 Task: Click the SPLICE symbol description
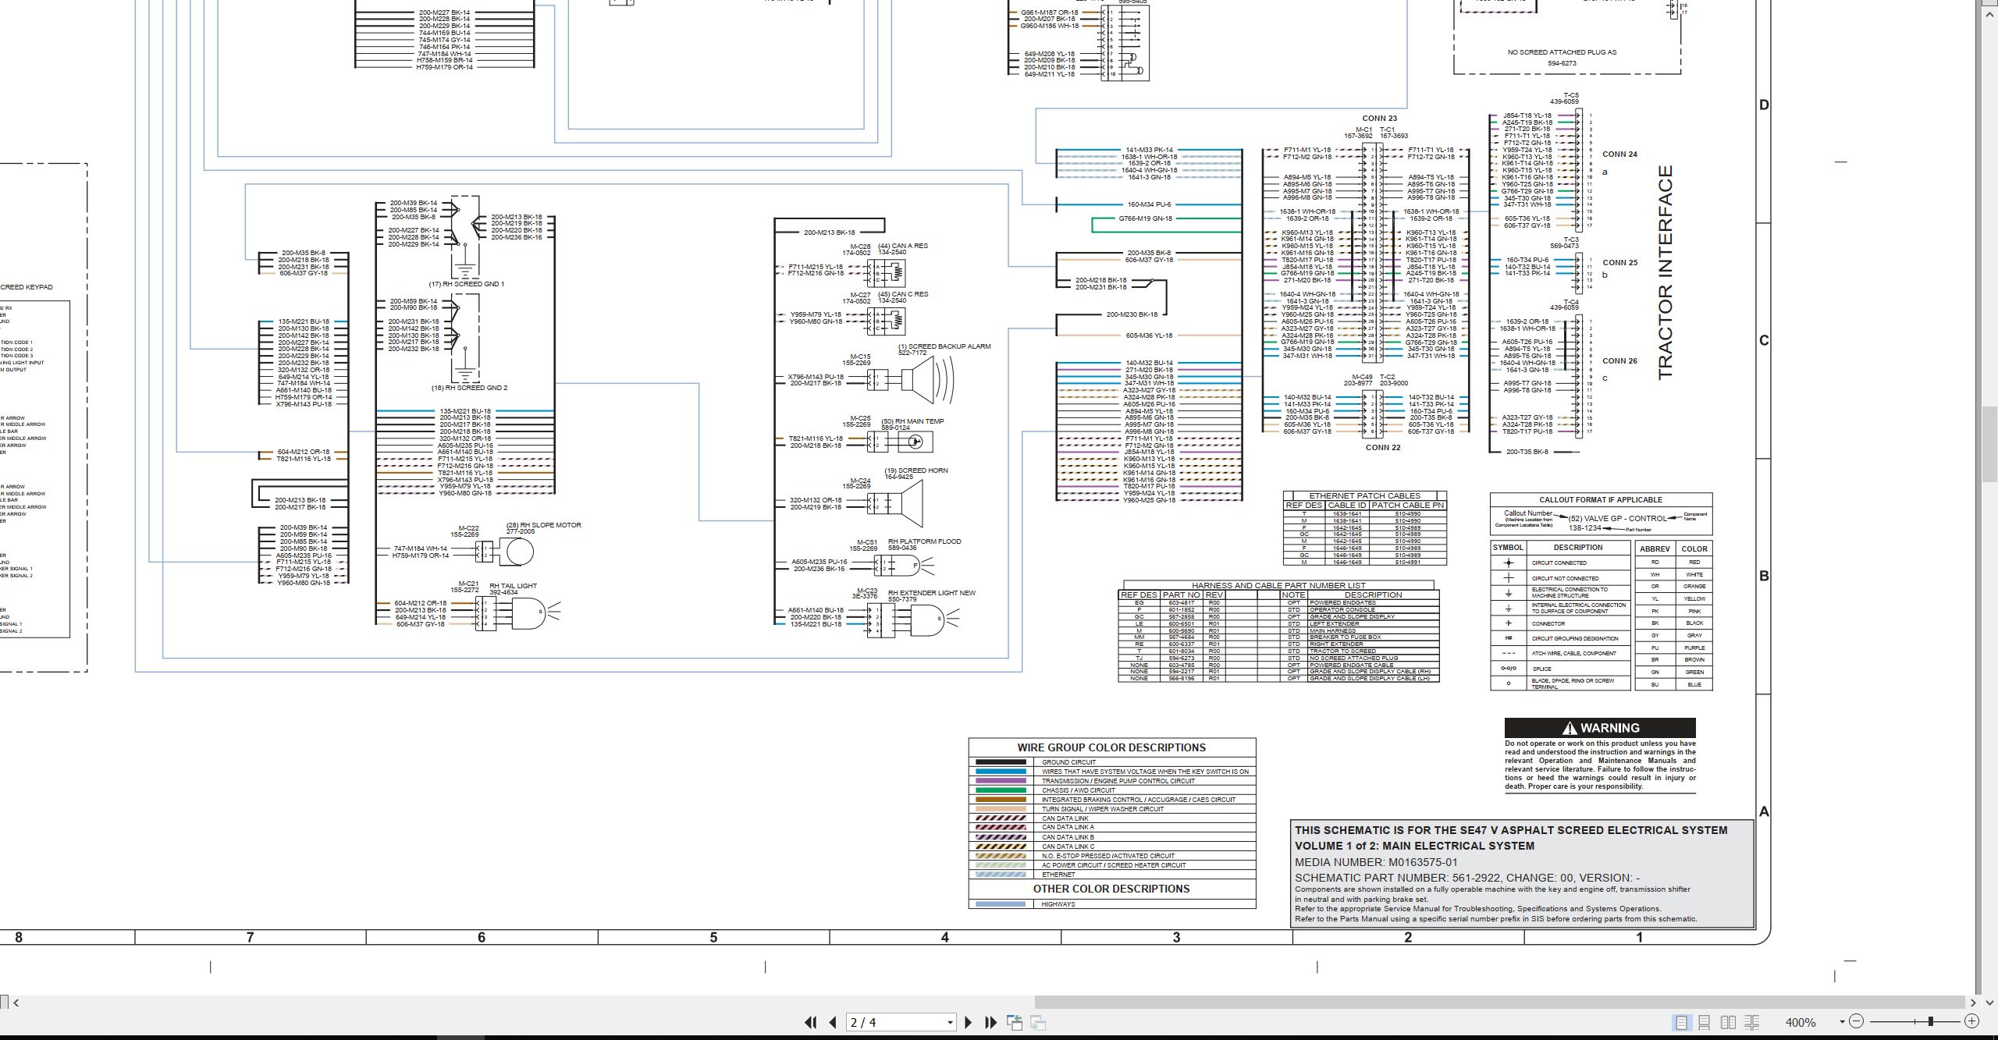point(1541,669)
